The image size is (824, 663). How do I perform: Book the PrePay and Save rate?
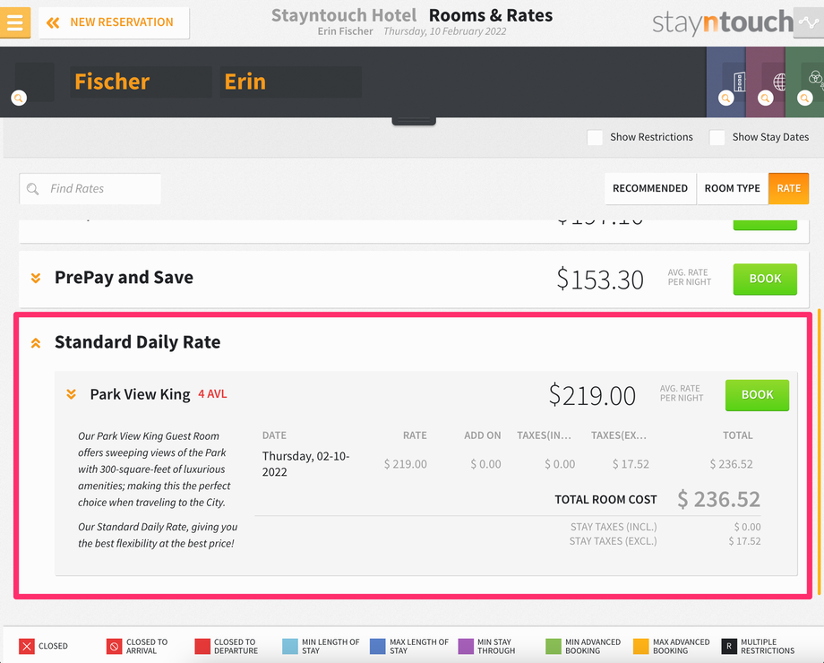coord(765,279)
